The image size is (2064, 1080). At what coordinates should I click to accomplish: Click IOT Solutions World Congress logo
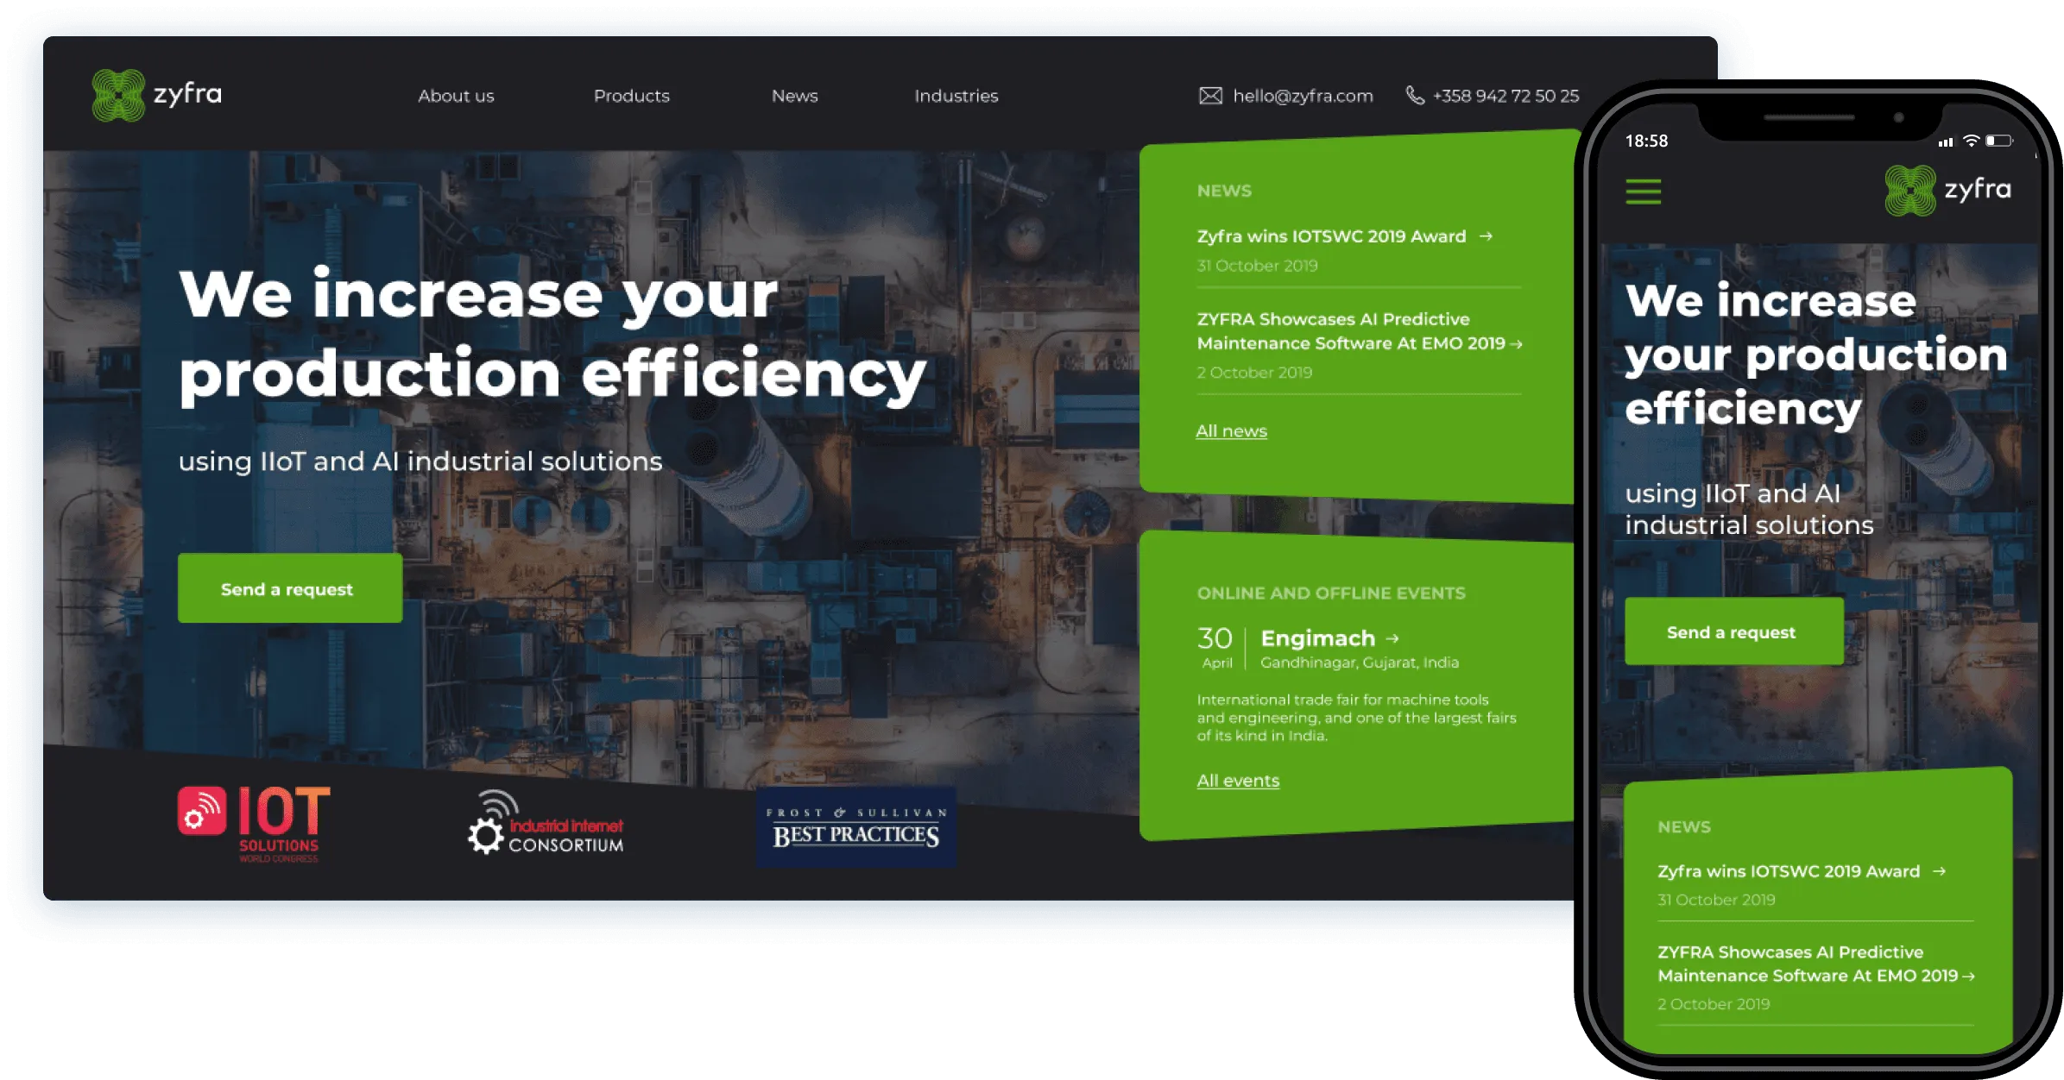coord(255,824)
